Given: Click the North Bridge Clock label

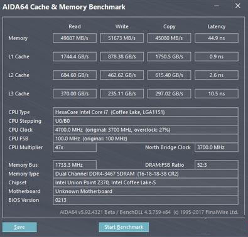Looking at the screenshot, I should (168, 147).
